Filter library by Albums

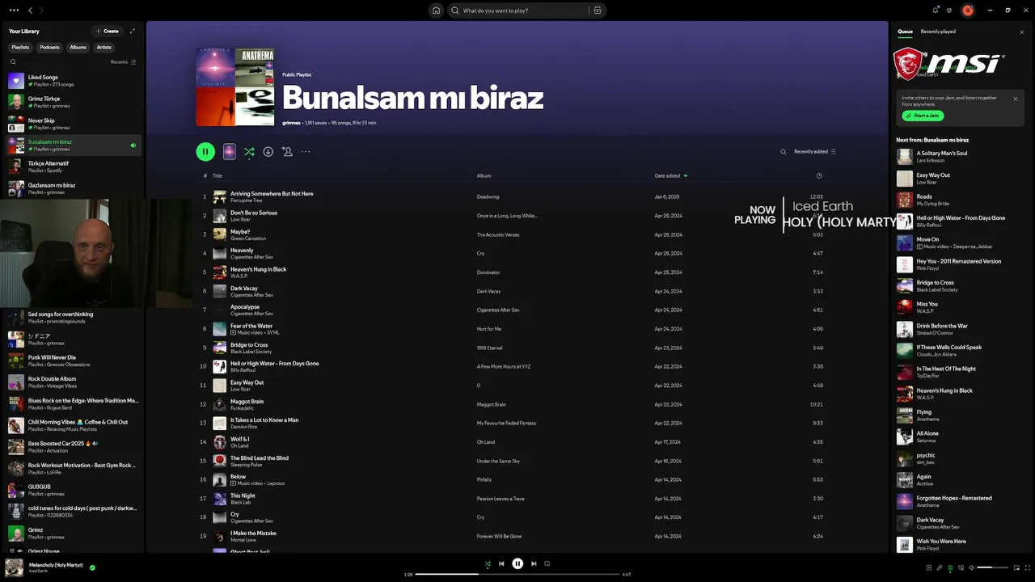pos(78,47)
